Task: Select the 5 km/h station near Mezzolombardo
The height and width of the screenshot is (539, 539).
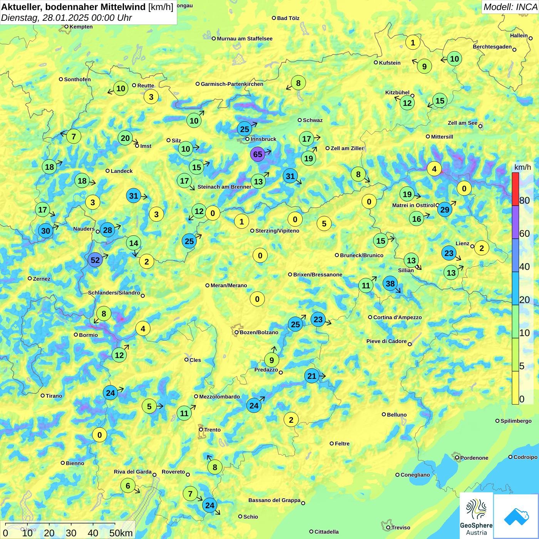Action: (149, 406)
